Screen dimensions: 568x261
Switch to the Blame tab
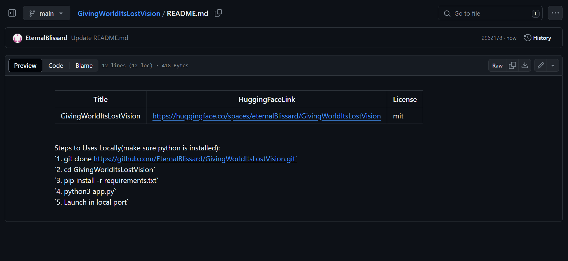pyautogui.click(x=84, y=65)
